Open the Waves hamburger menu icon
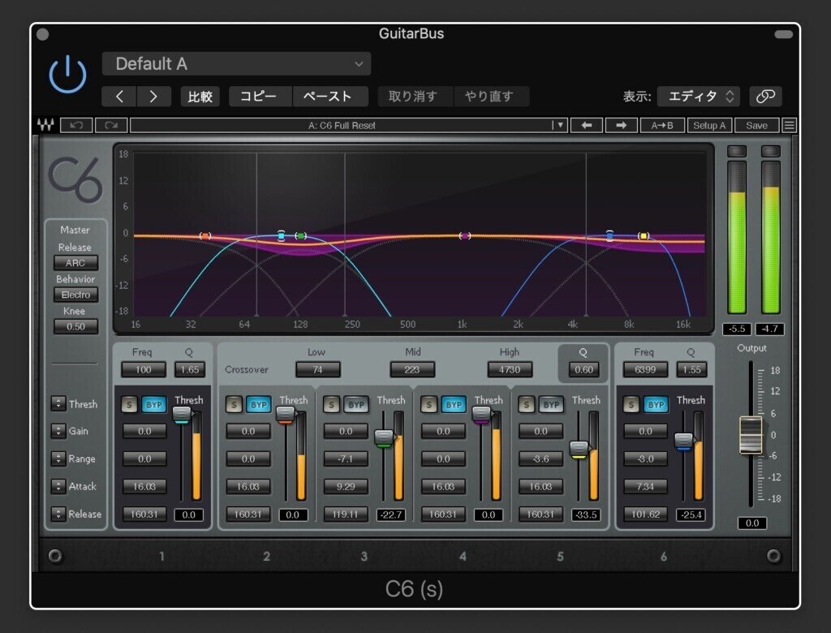Image resolution: width=831 pixels, height=633 pixels. 789,125
